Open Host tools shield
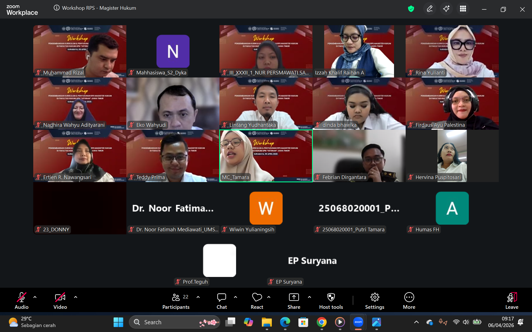Image resolution: width=532 pixels, height=332 pixels. point(331,300)
